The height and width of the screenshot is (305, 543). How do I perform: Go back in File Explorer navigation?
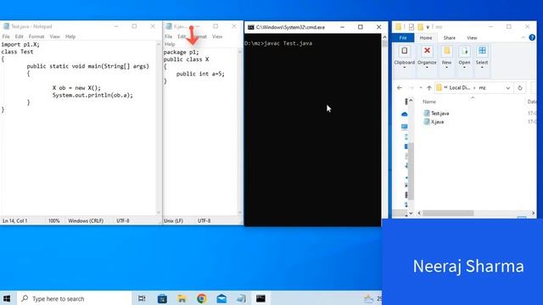tap(400, 88)
